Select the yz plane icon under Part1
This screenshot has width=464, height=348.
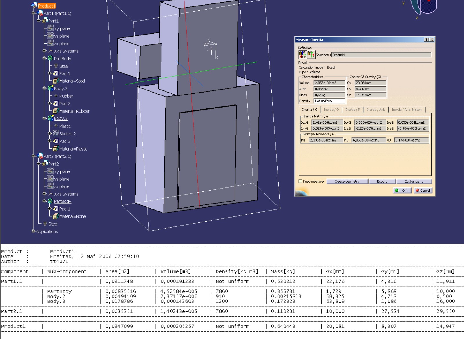coord(50,36)
